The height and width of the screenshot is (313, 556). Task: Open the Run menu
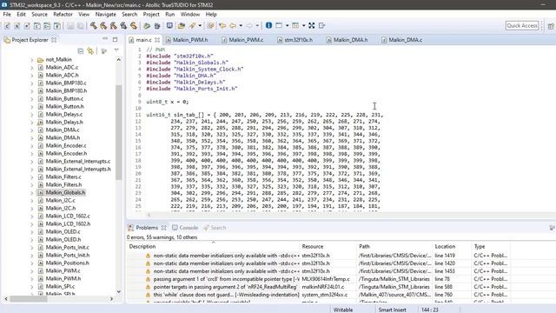170,14
